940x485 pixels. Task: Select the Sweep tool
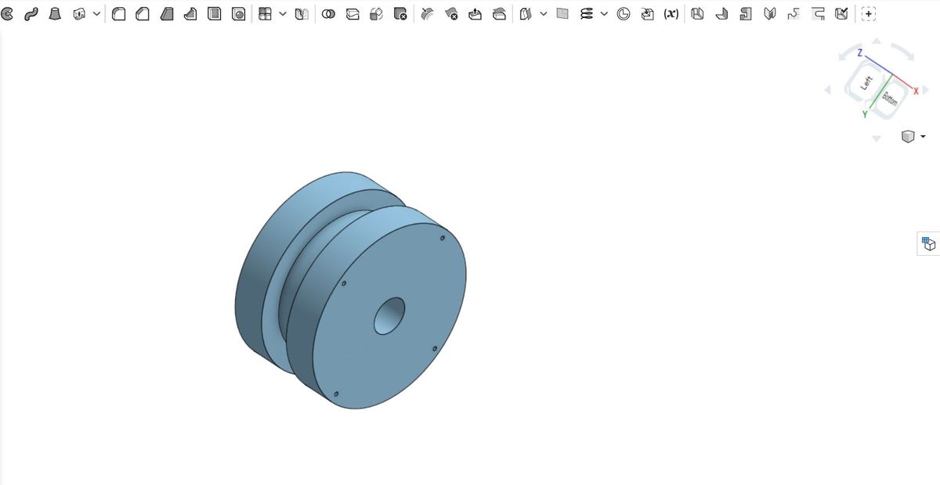click(31, 14)
